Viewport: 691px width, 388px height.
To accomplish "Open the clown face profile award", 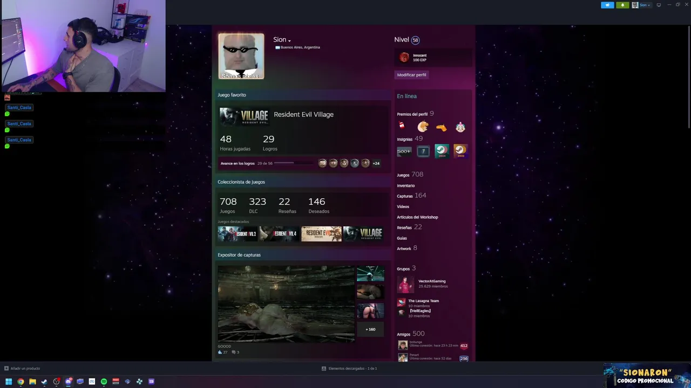I will coord(460,127).
